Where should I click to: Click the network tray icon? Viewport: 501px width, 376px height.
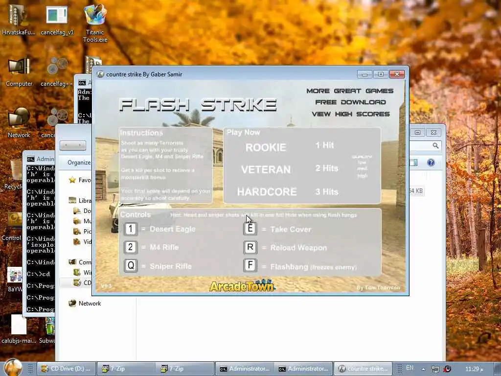point(435,369)
